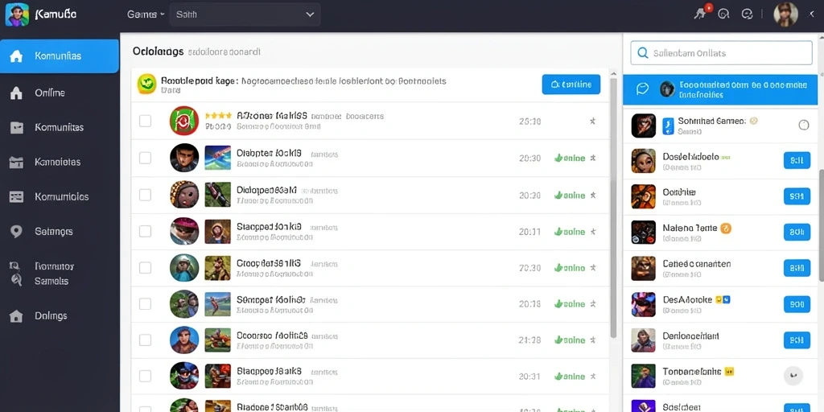
Task: Star the row timed 70:30
Action: (593, 267)
